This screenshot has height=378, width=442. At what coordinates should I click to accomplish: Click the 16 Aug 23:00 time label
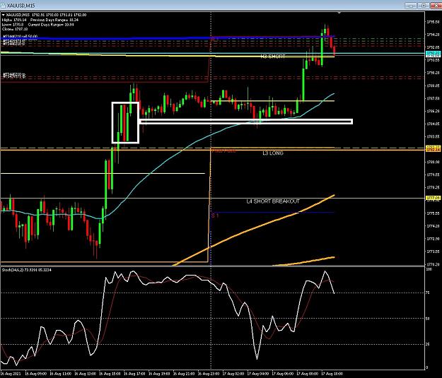[x=209, y=374]
